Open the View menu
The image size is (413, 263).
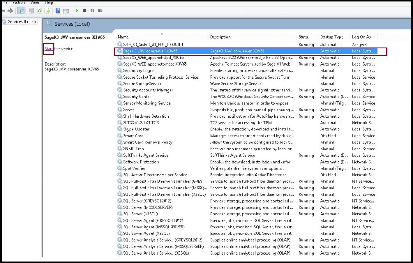click(x=35, y=2)
